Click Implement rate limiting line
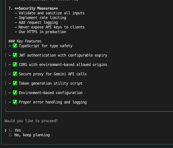This screenshot has height=148, width=173. [42, 18]
